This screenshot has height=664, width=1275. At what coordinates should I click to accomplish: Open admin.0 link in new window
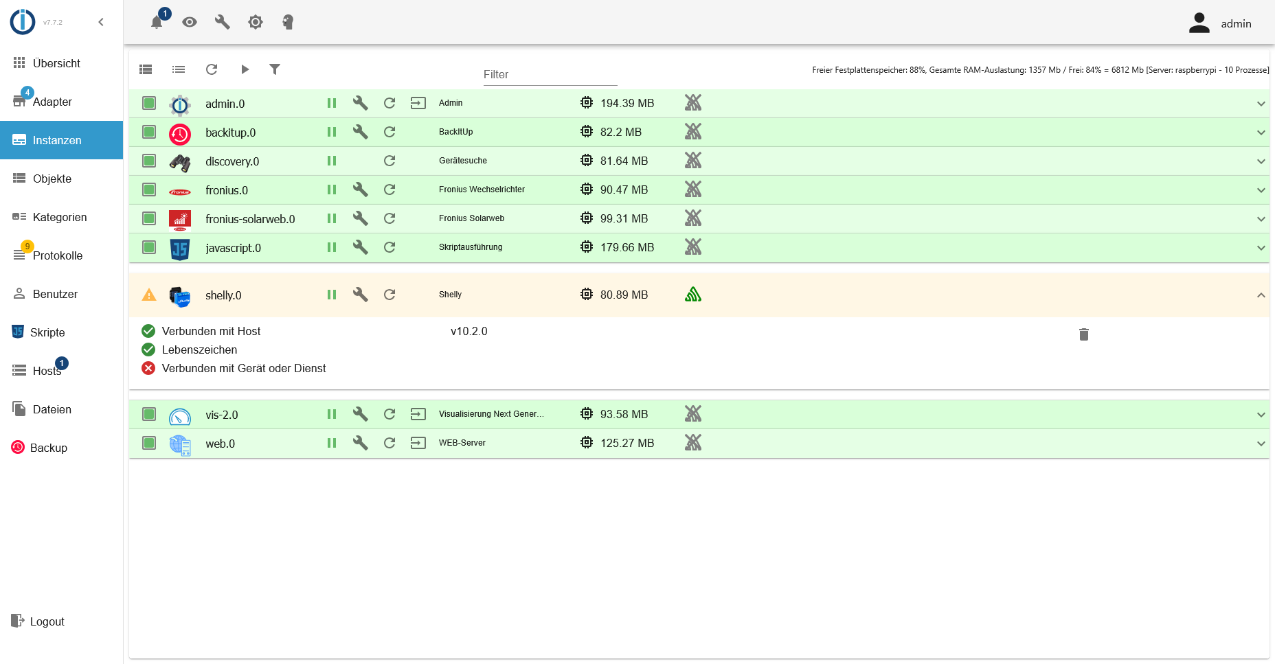click(418, 103)
